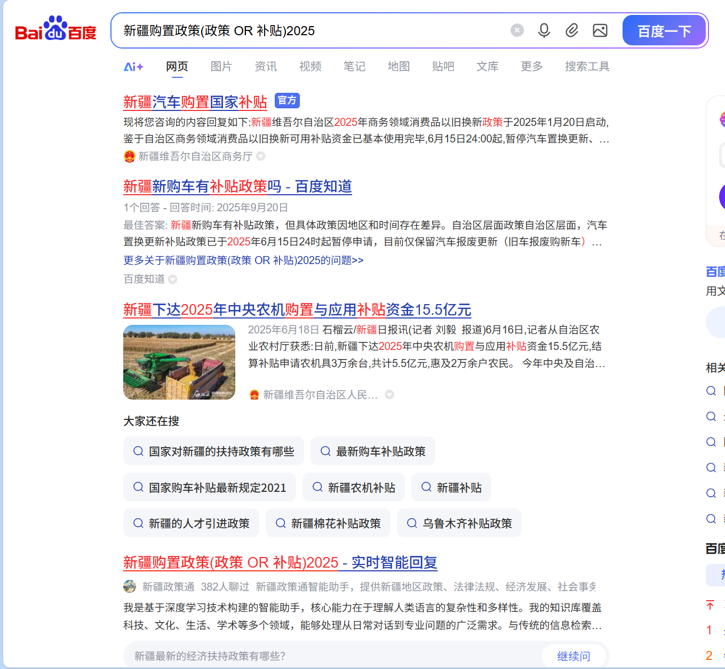Click the 官方 badge

[x=287, y=100]
